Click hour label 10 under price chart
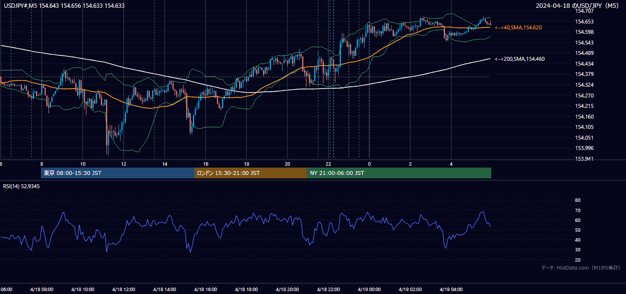626x294 pixels. pyautogui.click(x=83, y=164)
